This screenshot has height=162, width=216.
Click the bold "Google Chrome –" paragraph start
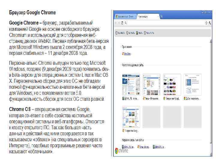pos(25,23)
